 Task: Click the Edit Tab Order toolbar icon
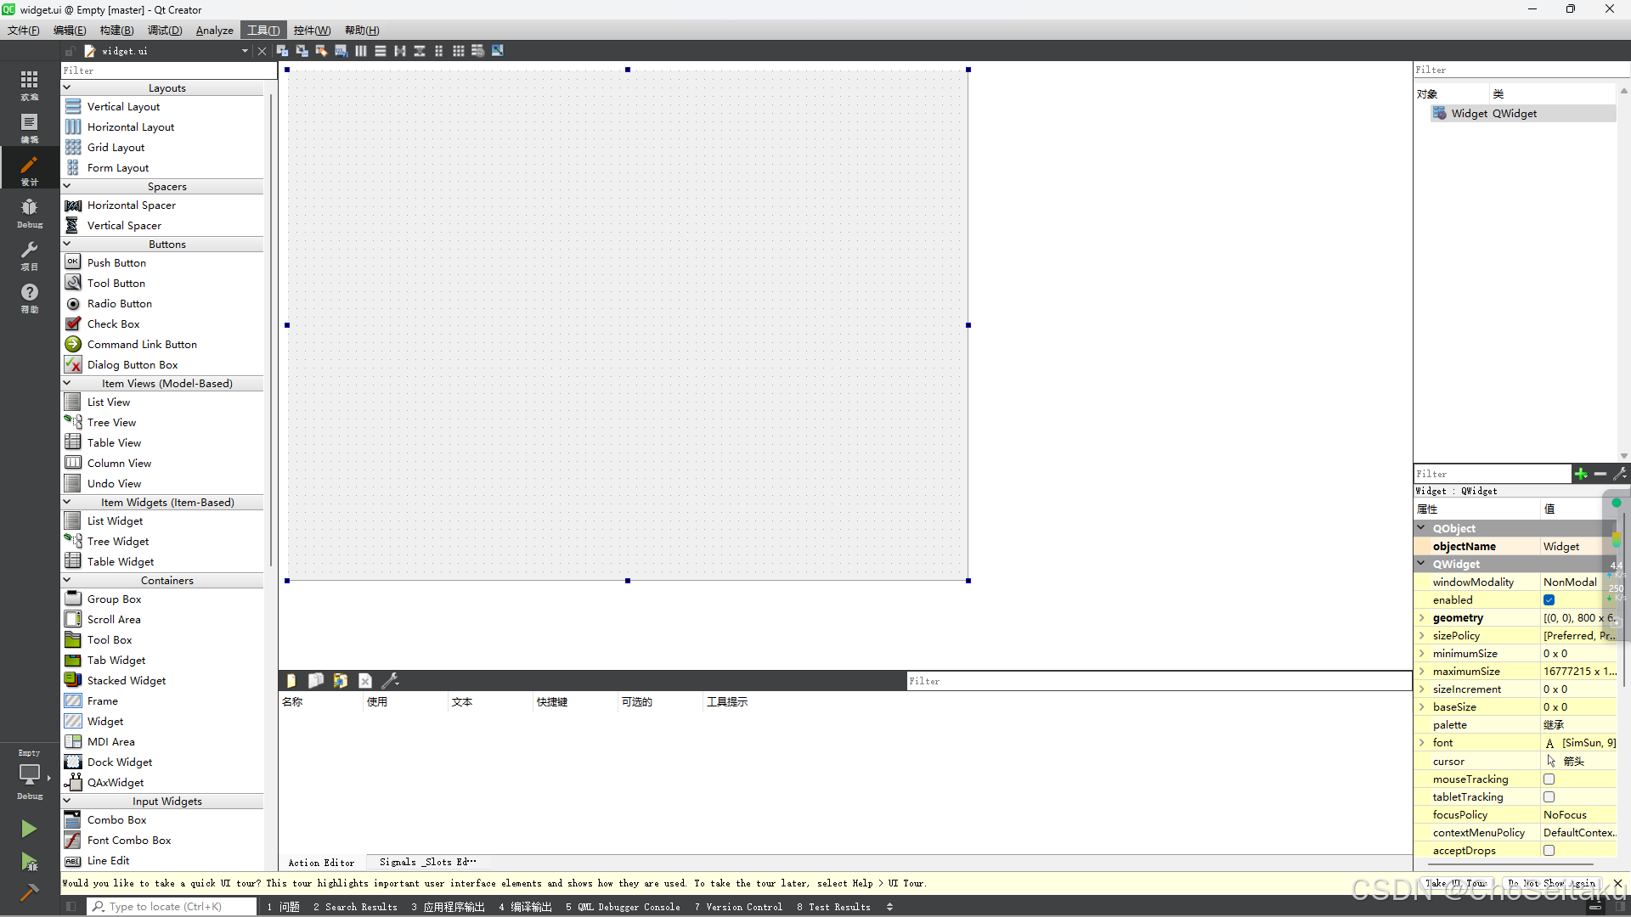pos(341,51)
